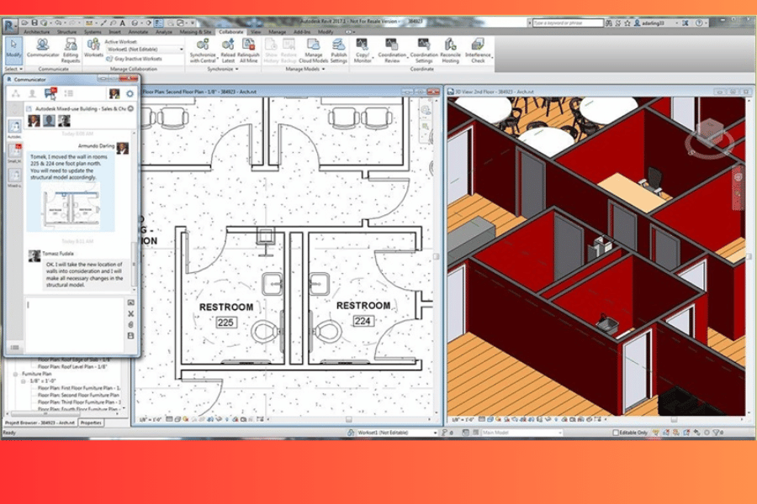Click Synchronize with Central icon

point(203,49)
